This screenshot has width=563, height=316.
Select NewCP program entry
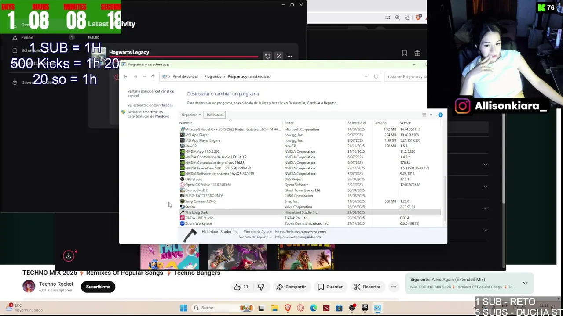point(310,146)
